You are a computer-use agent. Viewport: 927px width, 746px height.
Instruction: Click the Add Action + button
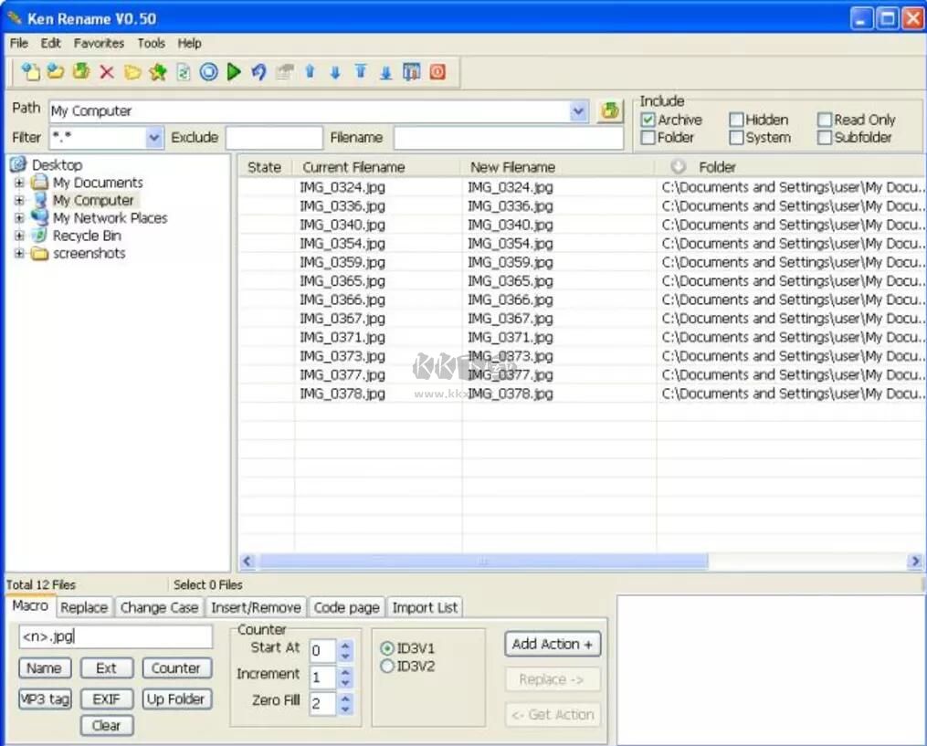pos(552,644)
